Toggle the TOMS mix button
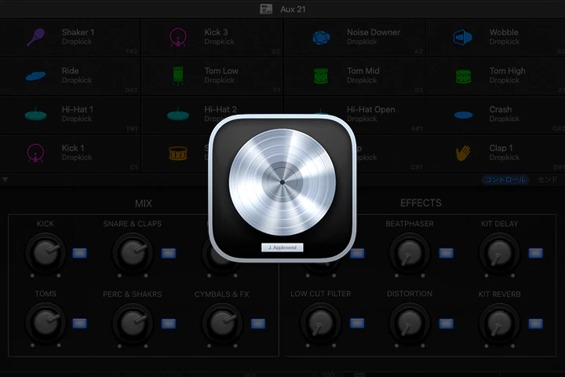The width and height of the screenshot is (565, 377). (79, 324)
